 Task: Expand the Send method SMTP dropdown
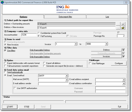(x=67, y=76)
